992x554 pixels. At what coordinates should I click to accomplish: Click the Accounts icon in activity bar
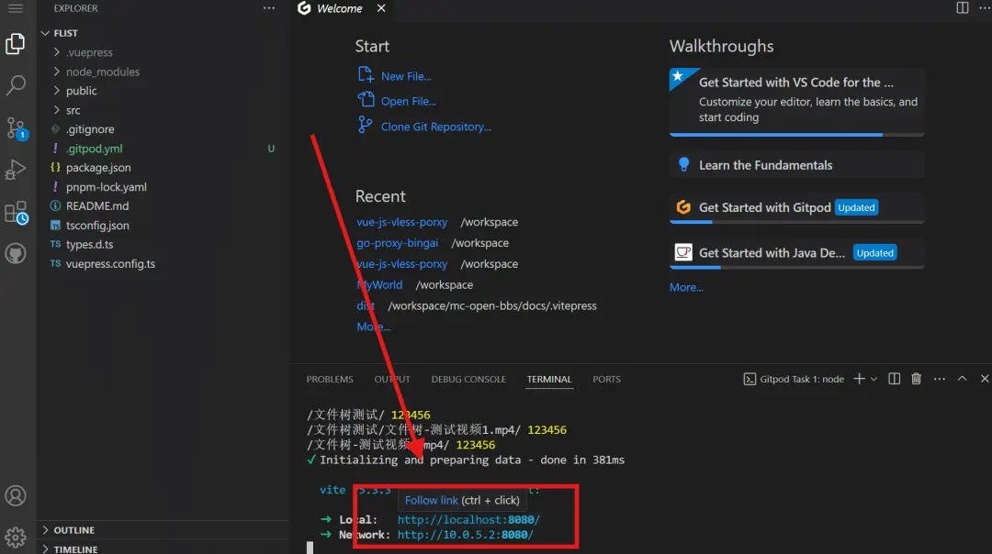pyautogui.click(x=16, y=496)
